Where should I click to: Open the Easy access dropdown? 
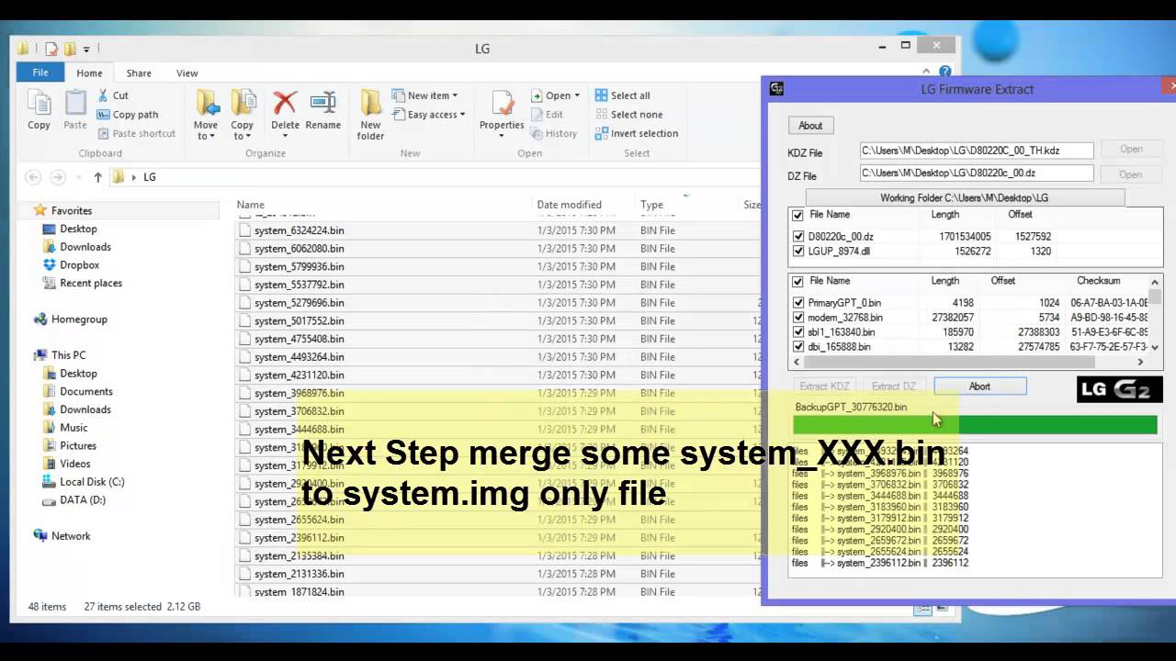429,115
